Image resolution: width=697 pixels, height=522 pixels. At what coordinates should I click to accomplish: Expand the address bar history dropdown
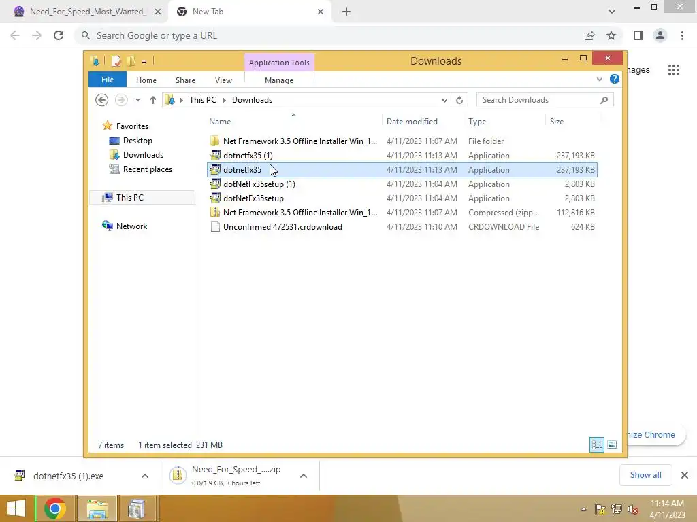(444, 101)
